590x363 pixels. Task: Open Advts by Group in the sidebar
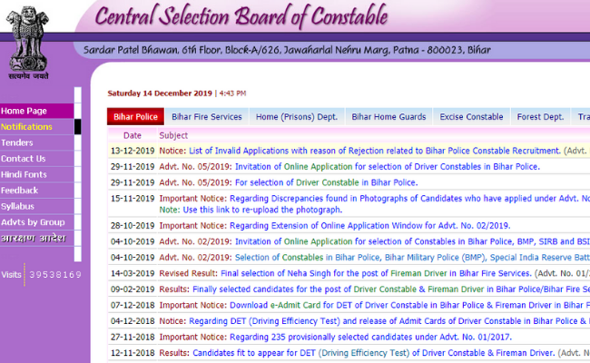(x=33, y=222)
